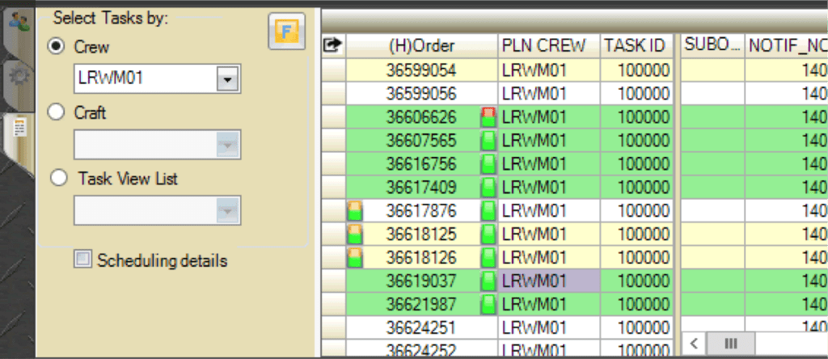Click the PLN CREW column header
This screenshot has width=828, height=359.
pos(547,46)
